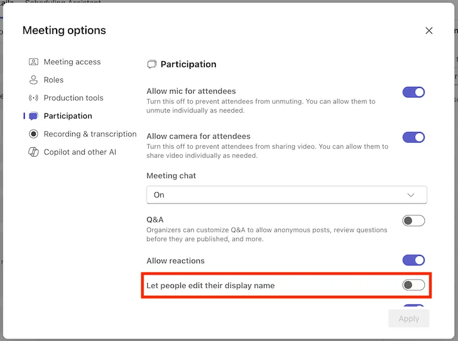458x341 pixels.
Task: Close the Meeting options dialog
Action: point(429,31)
